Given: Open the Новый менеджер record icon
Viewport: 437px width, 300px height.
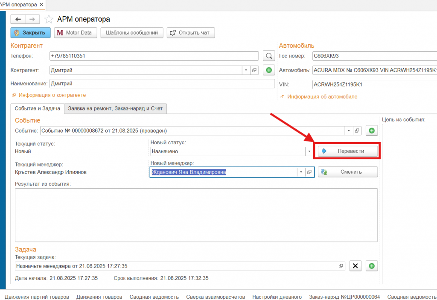Looking at the screenshot, I should coord(310,172).
